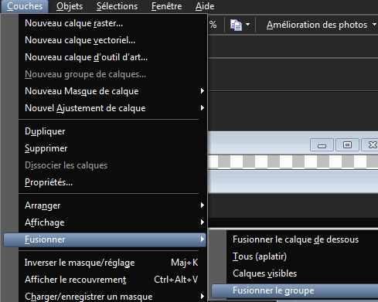This screenshot has width=378, height=302.
Task: Select Supprimer in Couches menu
Action: 113,148
